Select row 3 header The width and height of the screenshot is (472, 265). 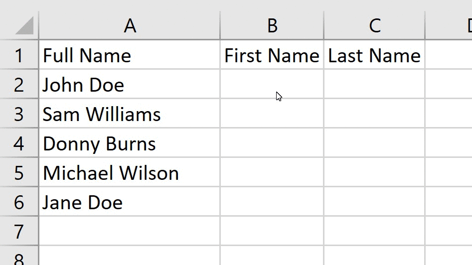point(19,114)
